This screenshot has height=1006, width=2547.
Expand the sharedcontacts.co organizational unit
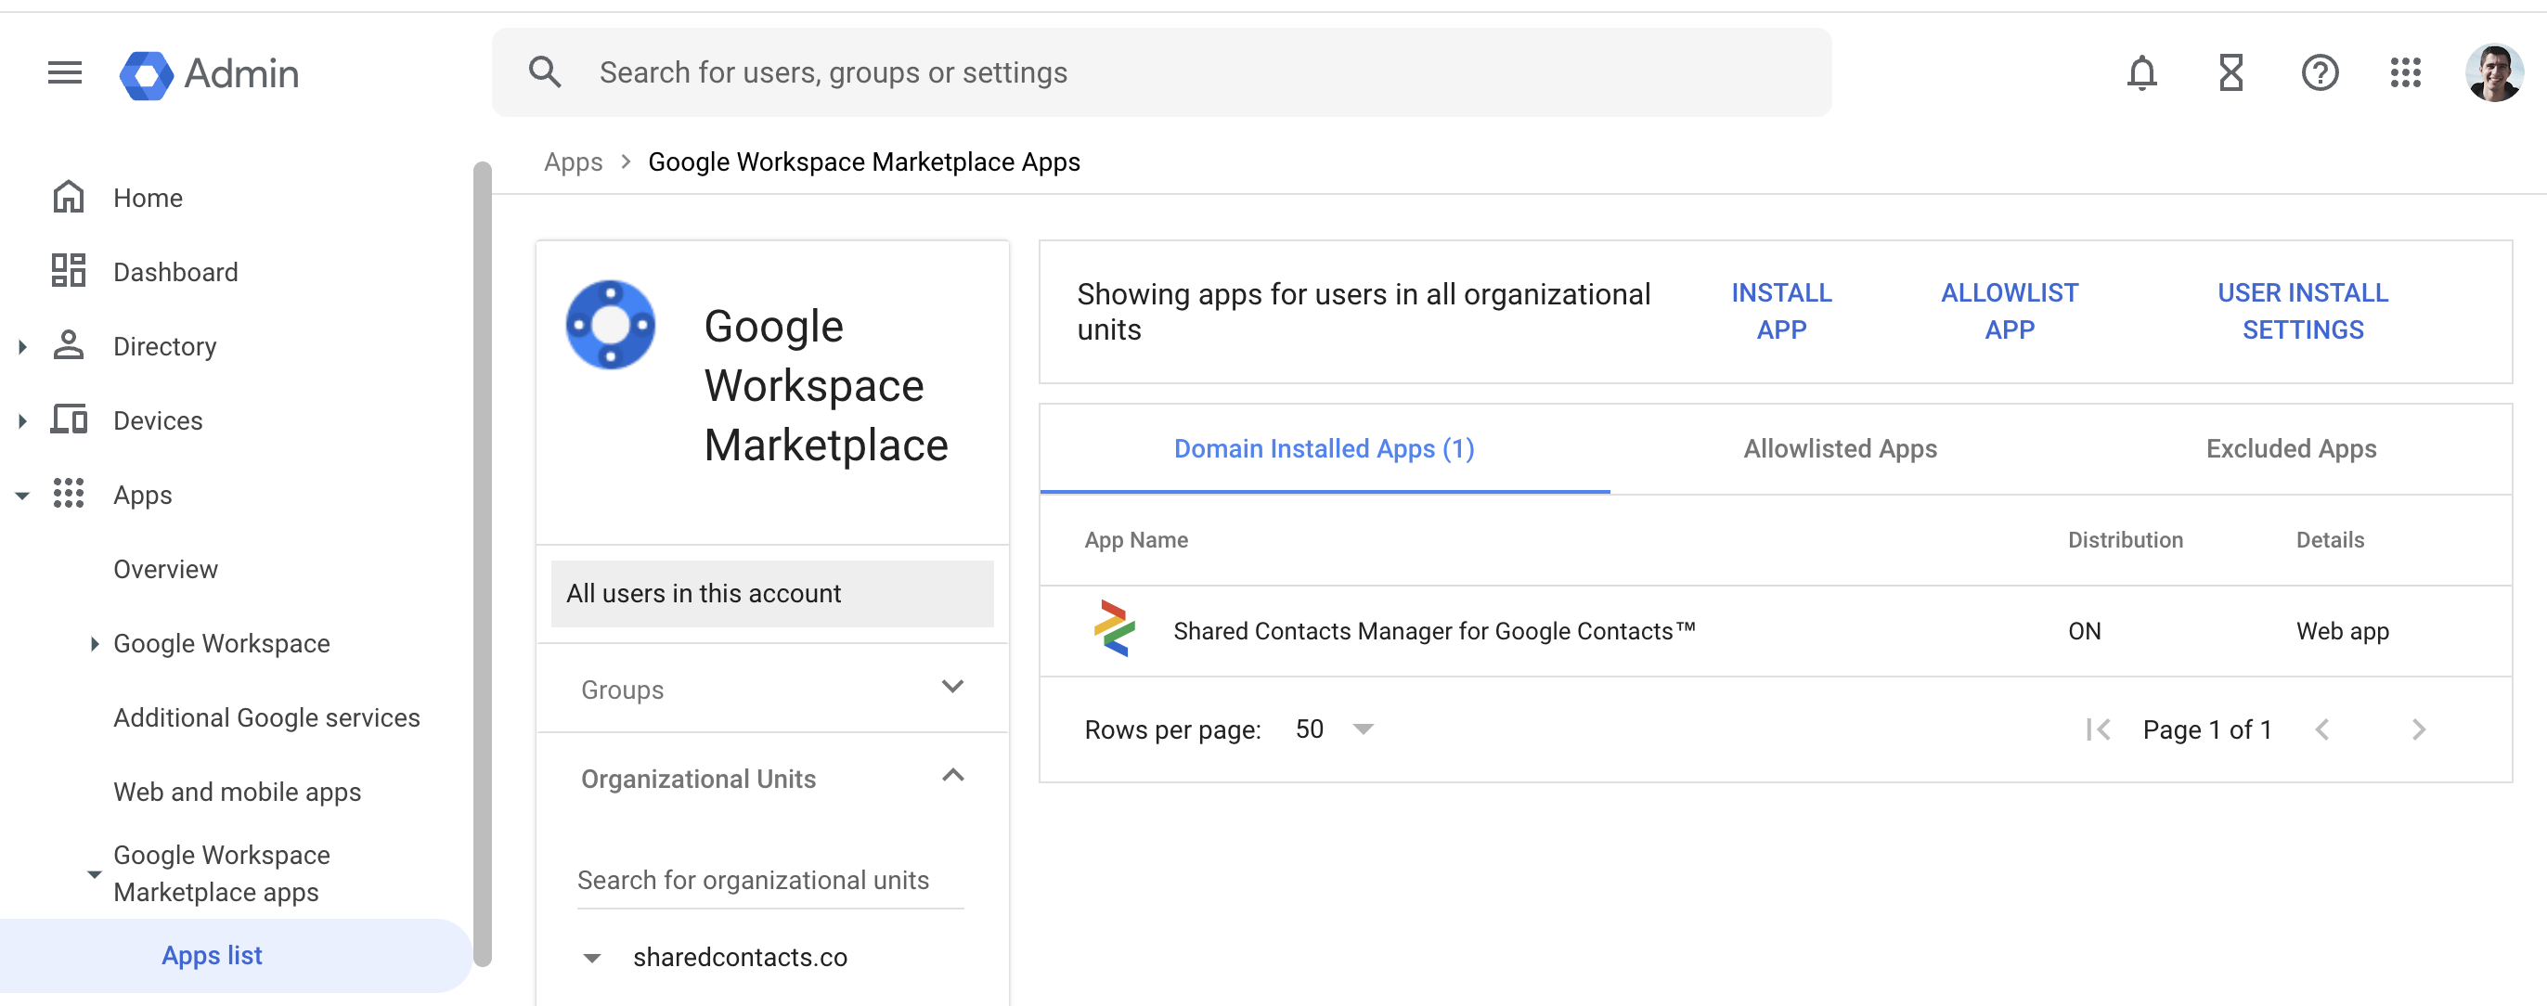click(x=591, y=956)
